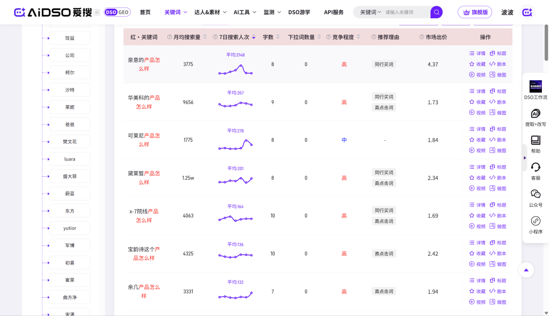Open the 关键词 search type selector
549x316 pixels.
(370, 12)
